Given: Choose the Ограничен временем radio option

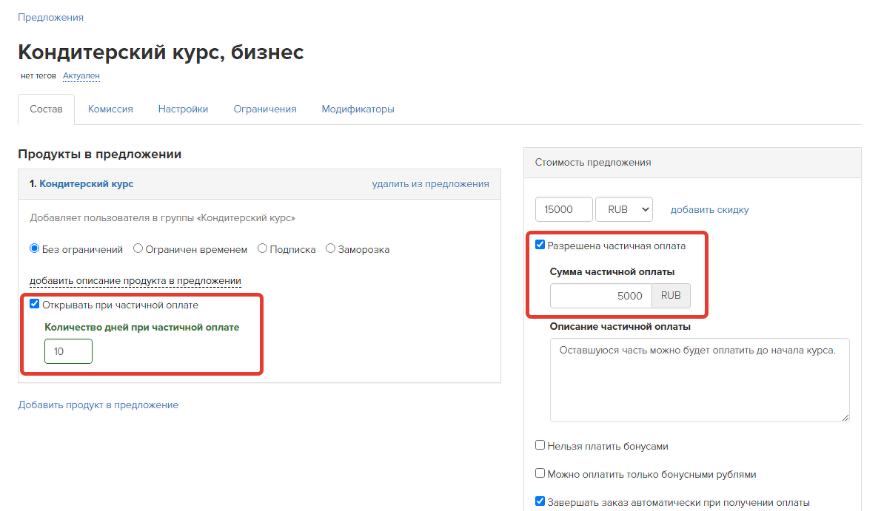Looking at the screenshot, I should [138, 249].
